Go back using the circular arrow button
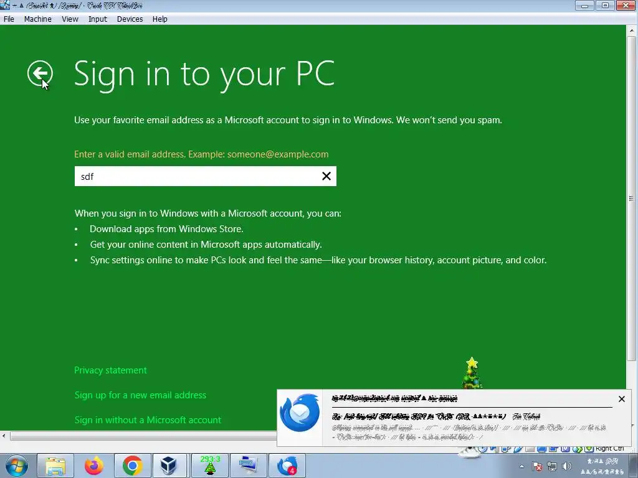This screenshot has height=478, width=638. (40, 73)
